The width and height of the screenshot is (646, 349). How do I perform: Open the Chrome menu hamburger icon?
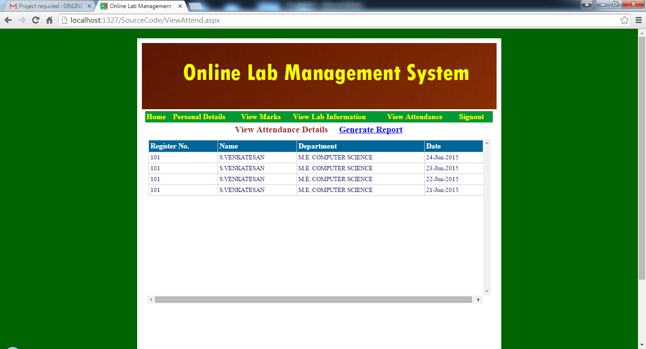(638, 20)
